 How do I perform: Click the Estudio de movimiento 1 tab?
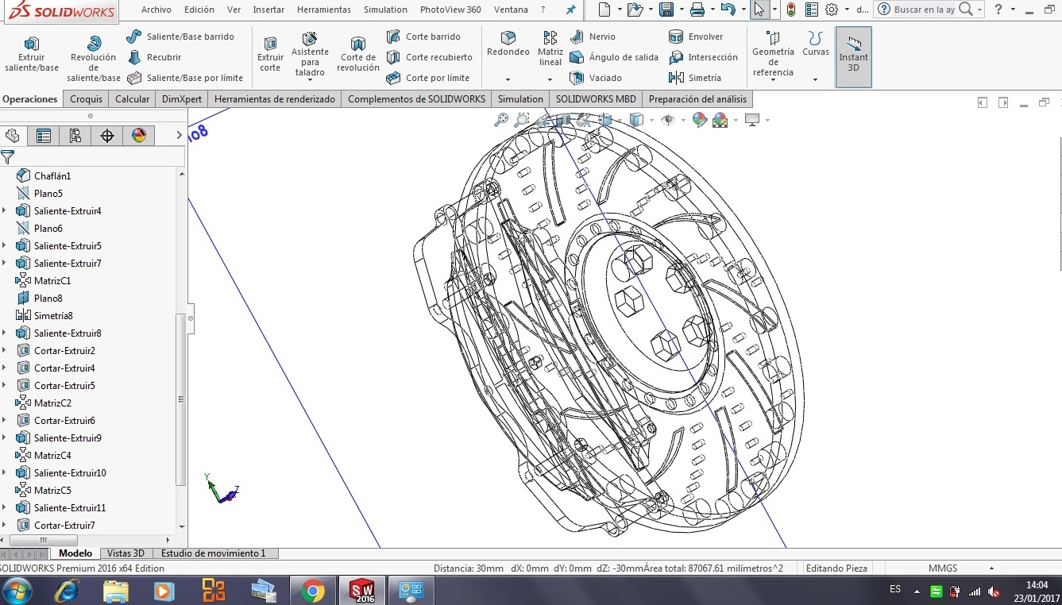tap(213, 553)
